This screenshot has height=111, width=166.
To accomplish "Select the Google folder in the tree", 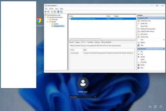I will tap(54, 22).
